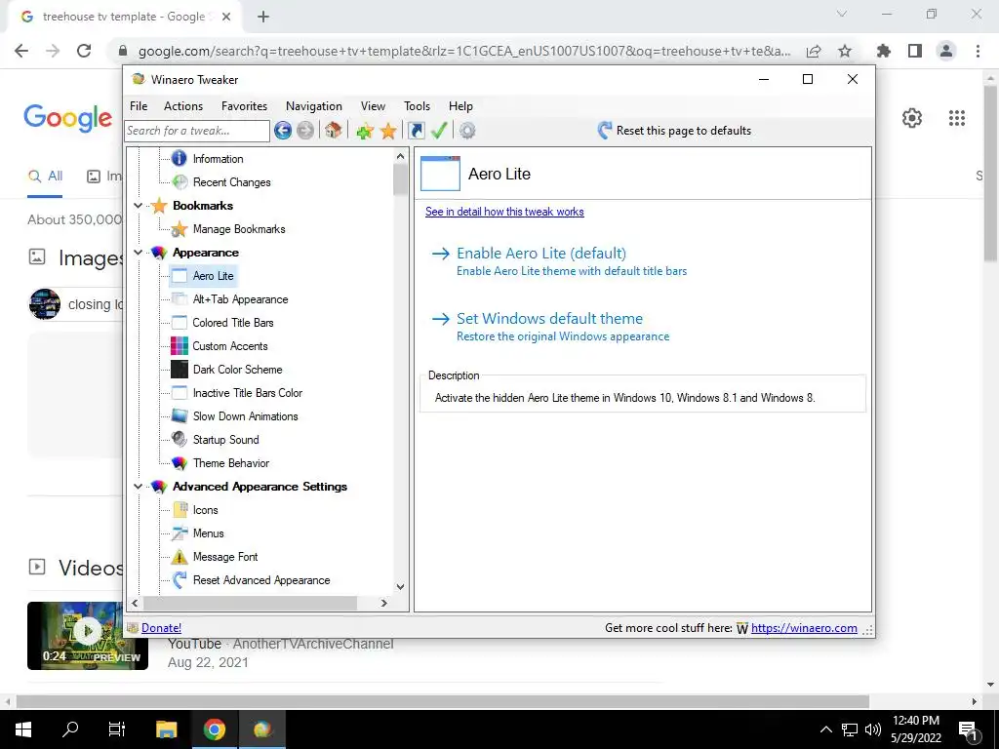Image resolution: width=999 pixels, height=749 pixels.
Task: Select Theme Behavior tree item
Action: click(x=230, y=463)
